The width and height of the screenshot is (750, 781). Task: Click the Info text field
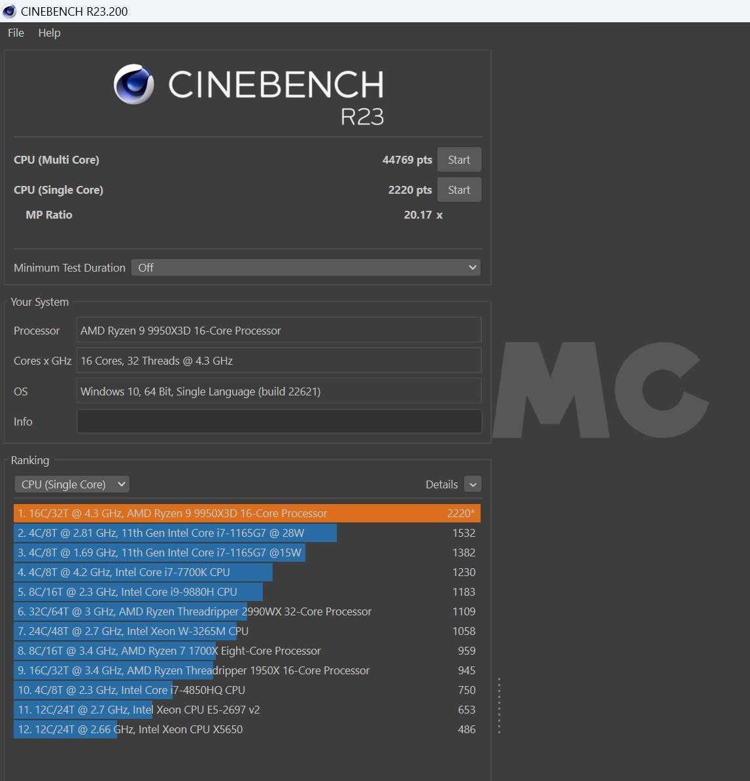click(x=279, y=422)
